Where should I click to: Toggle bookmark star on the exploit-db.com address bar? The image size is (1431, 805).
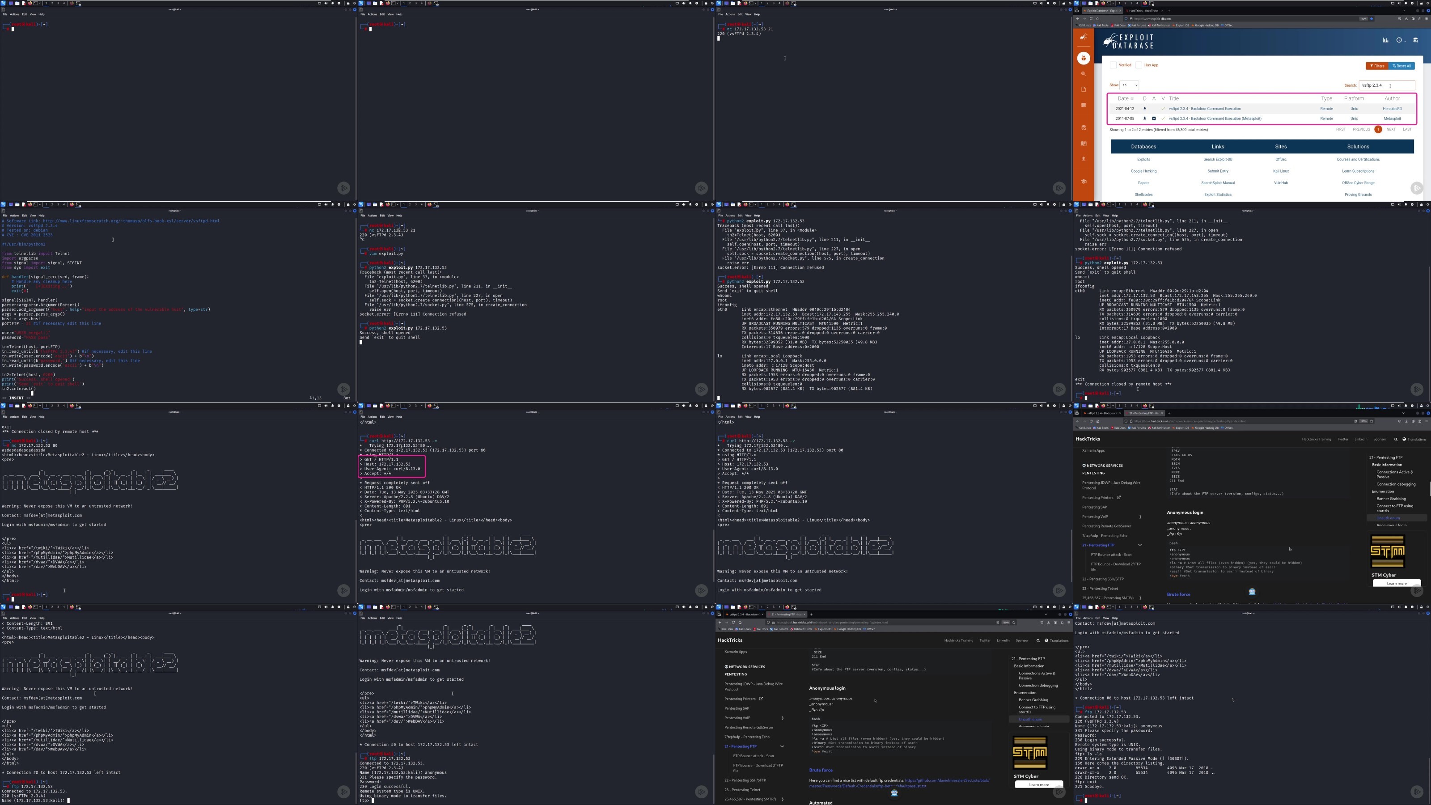[1372, 18]
